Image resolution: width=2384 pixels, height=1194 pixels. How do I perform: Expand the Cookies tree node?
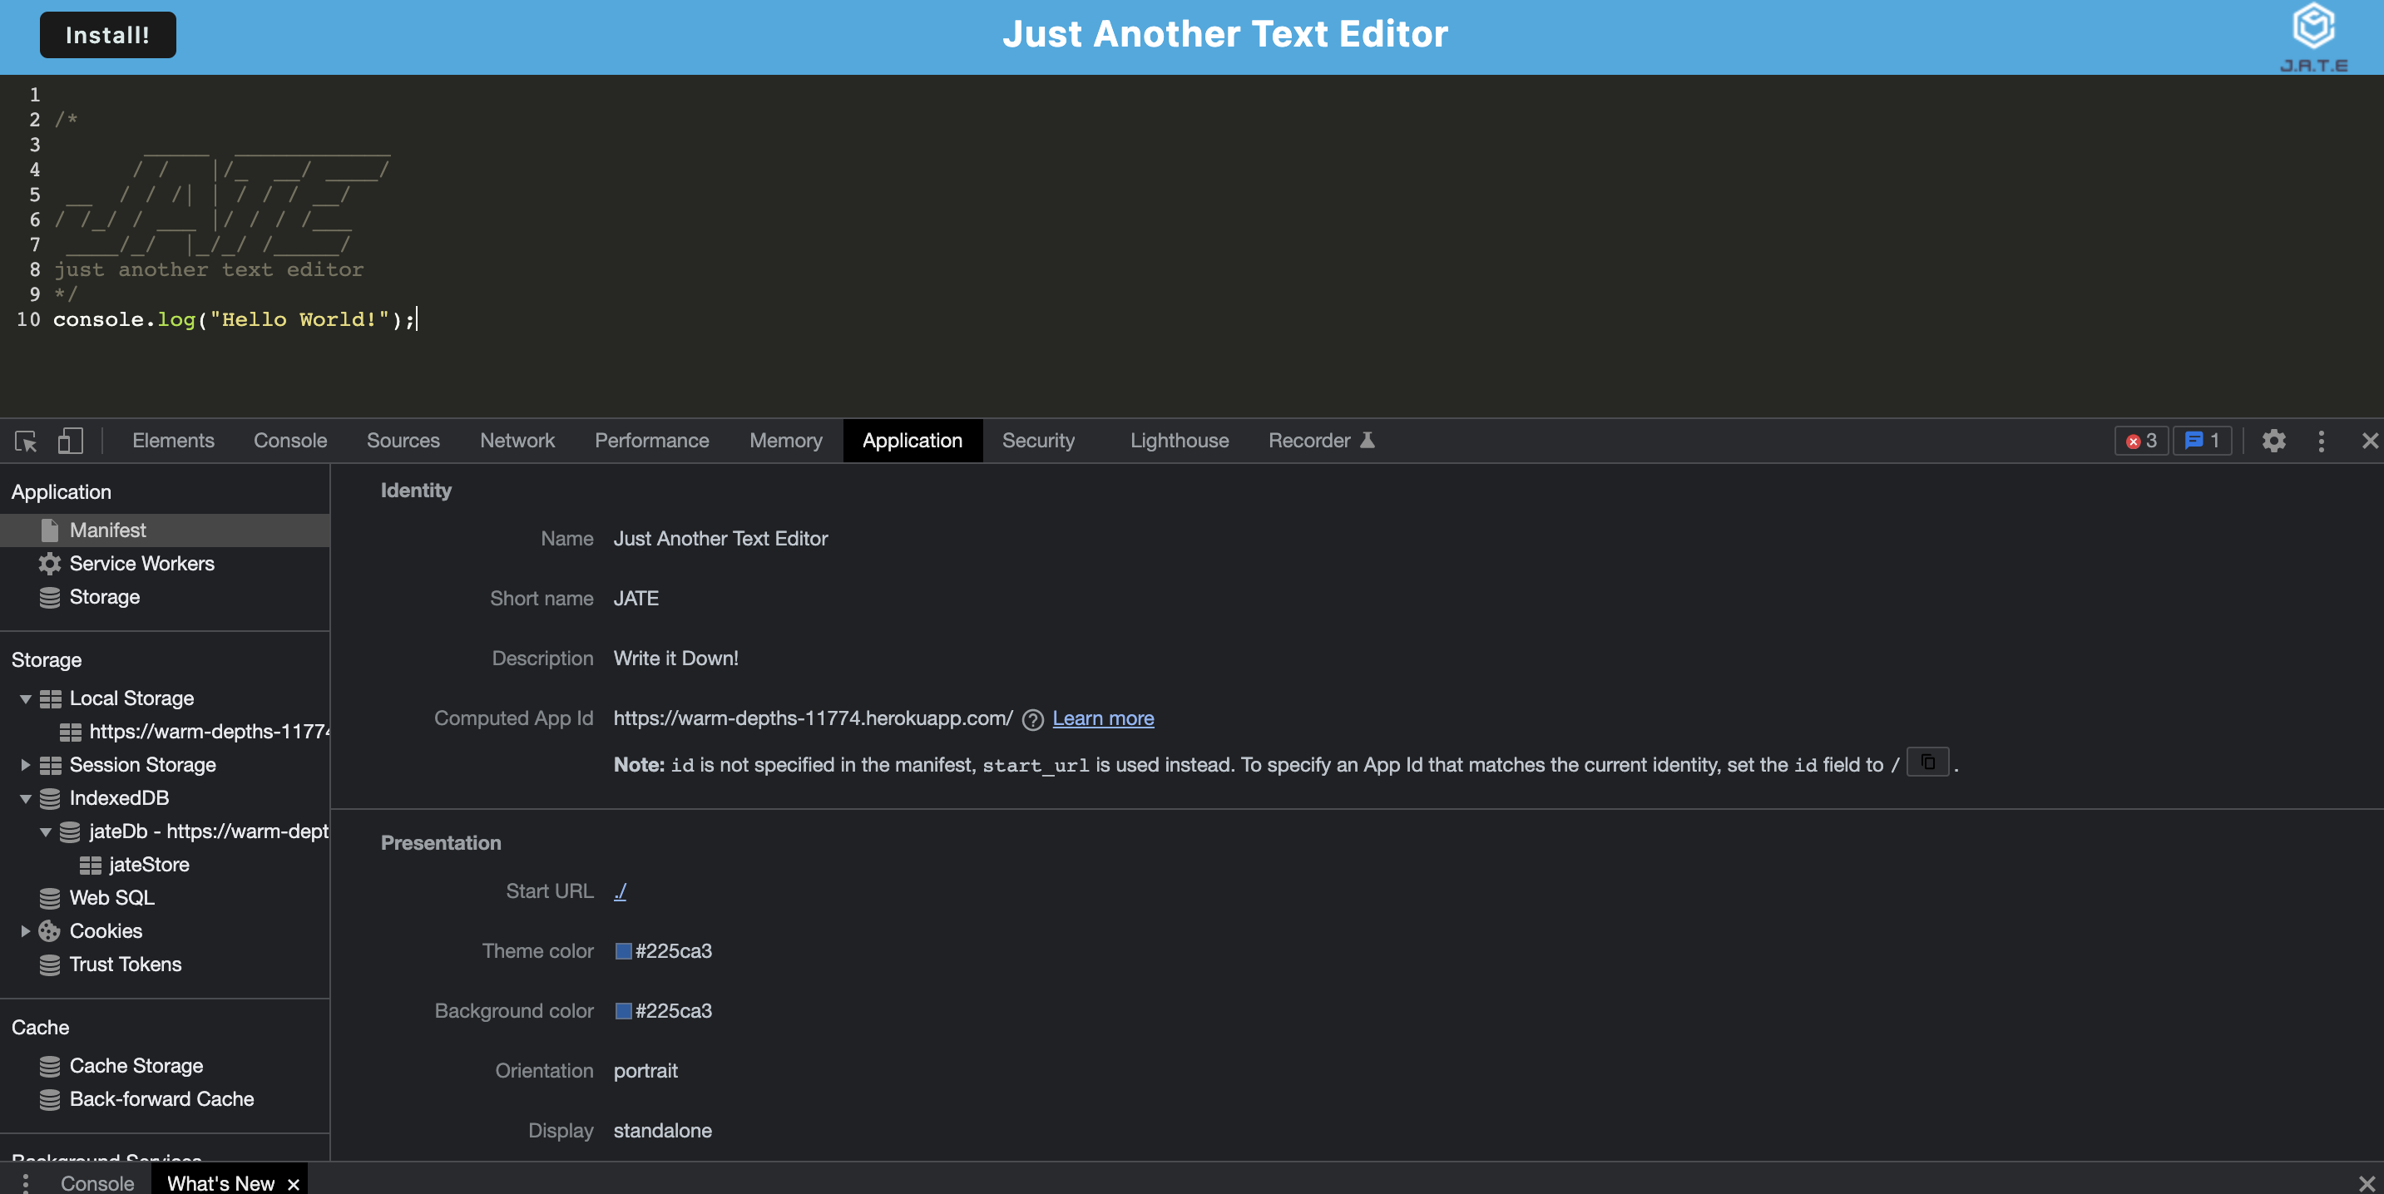pyautogui.click(x=26, y=931)
